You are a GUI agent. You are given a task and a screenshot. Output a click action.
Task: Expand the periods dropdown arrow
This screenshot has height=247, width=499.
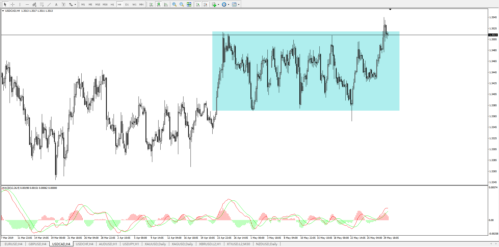tap(229, 4)
